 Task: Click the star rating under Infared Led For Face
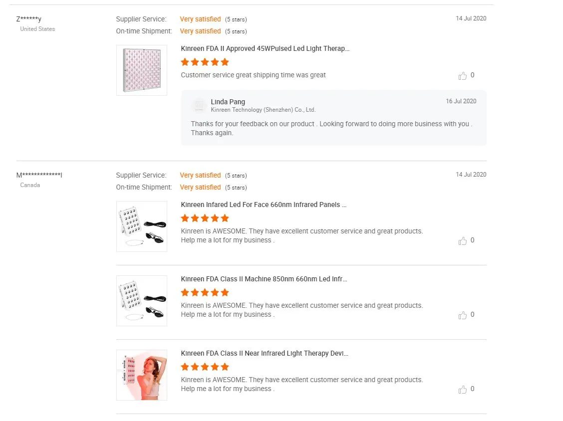click(x=205, y=218)
